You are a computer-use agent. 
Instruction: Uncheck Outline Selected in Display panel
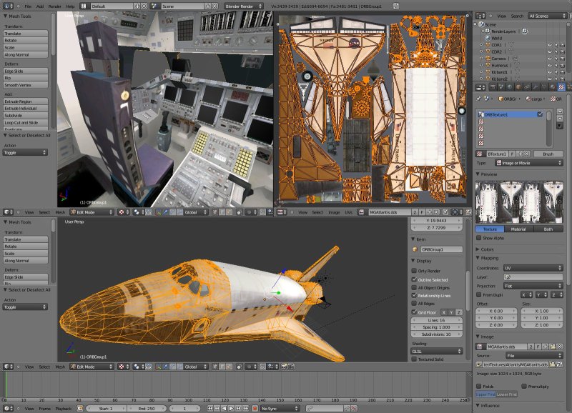(x=414, y=279)
